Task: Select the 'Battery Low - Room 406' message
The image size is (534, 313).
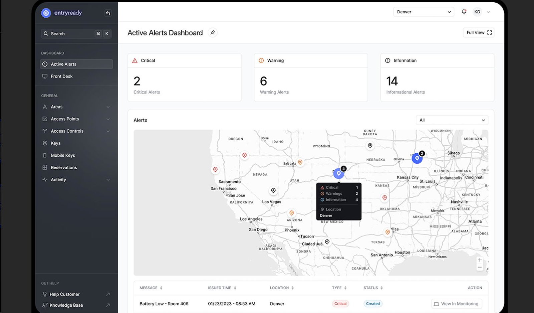Action: pos(164,304)
